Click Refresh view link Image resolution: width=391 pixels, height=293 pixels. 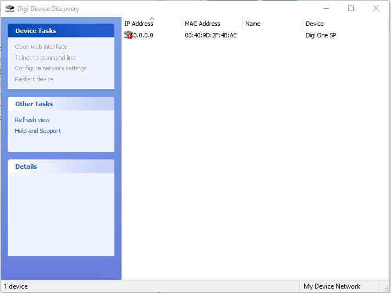pyautogui.click(x=32, y=120)
